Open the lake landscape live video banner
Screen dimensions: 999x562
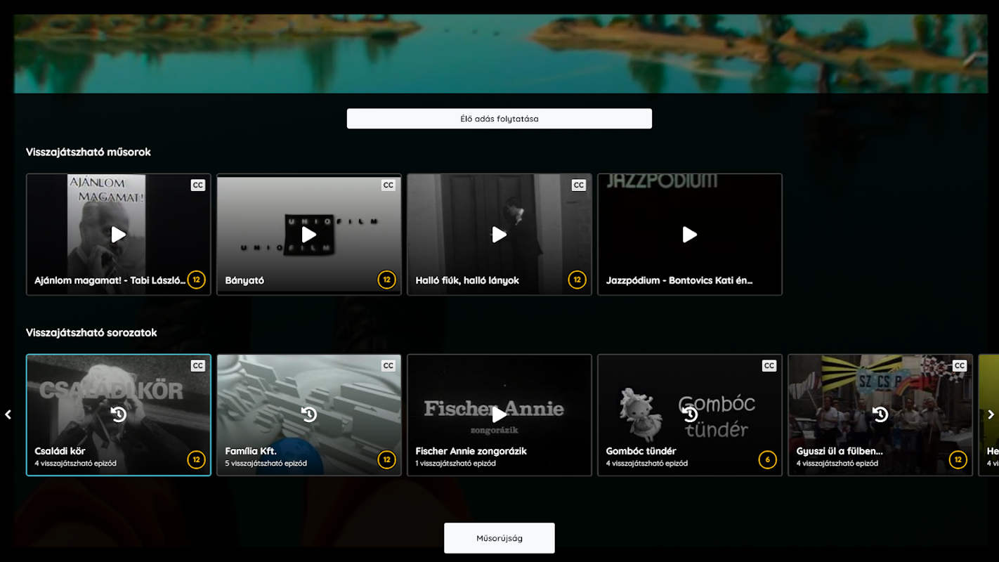point(501,54)
